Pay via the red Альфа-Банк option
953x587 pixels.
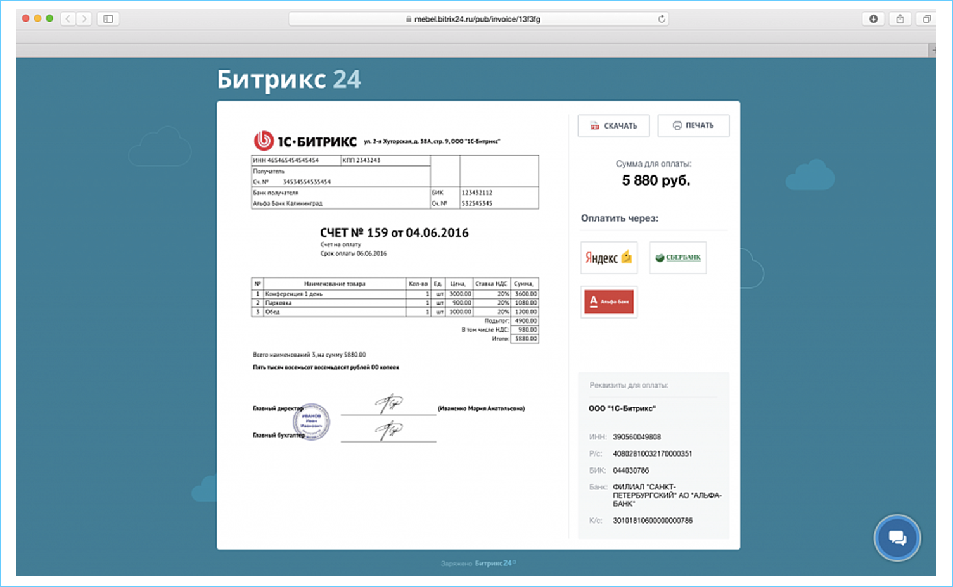609,301
